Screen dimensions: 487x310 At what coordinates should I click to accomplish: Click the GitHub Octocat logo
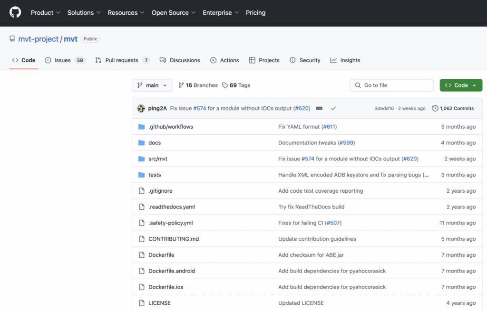15,12
